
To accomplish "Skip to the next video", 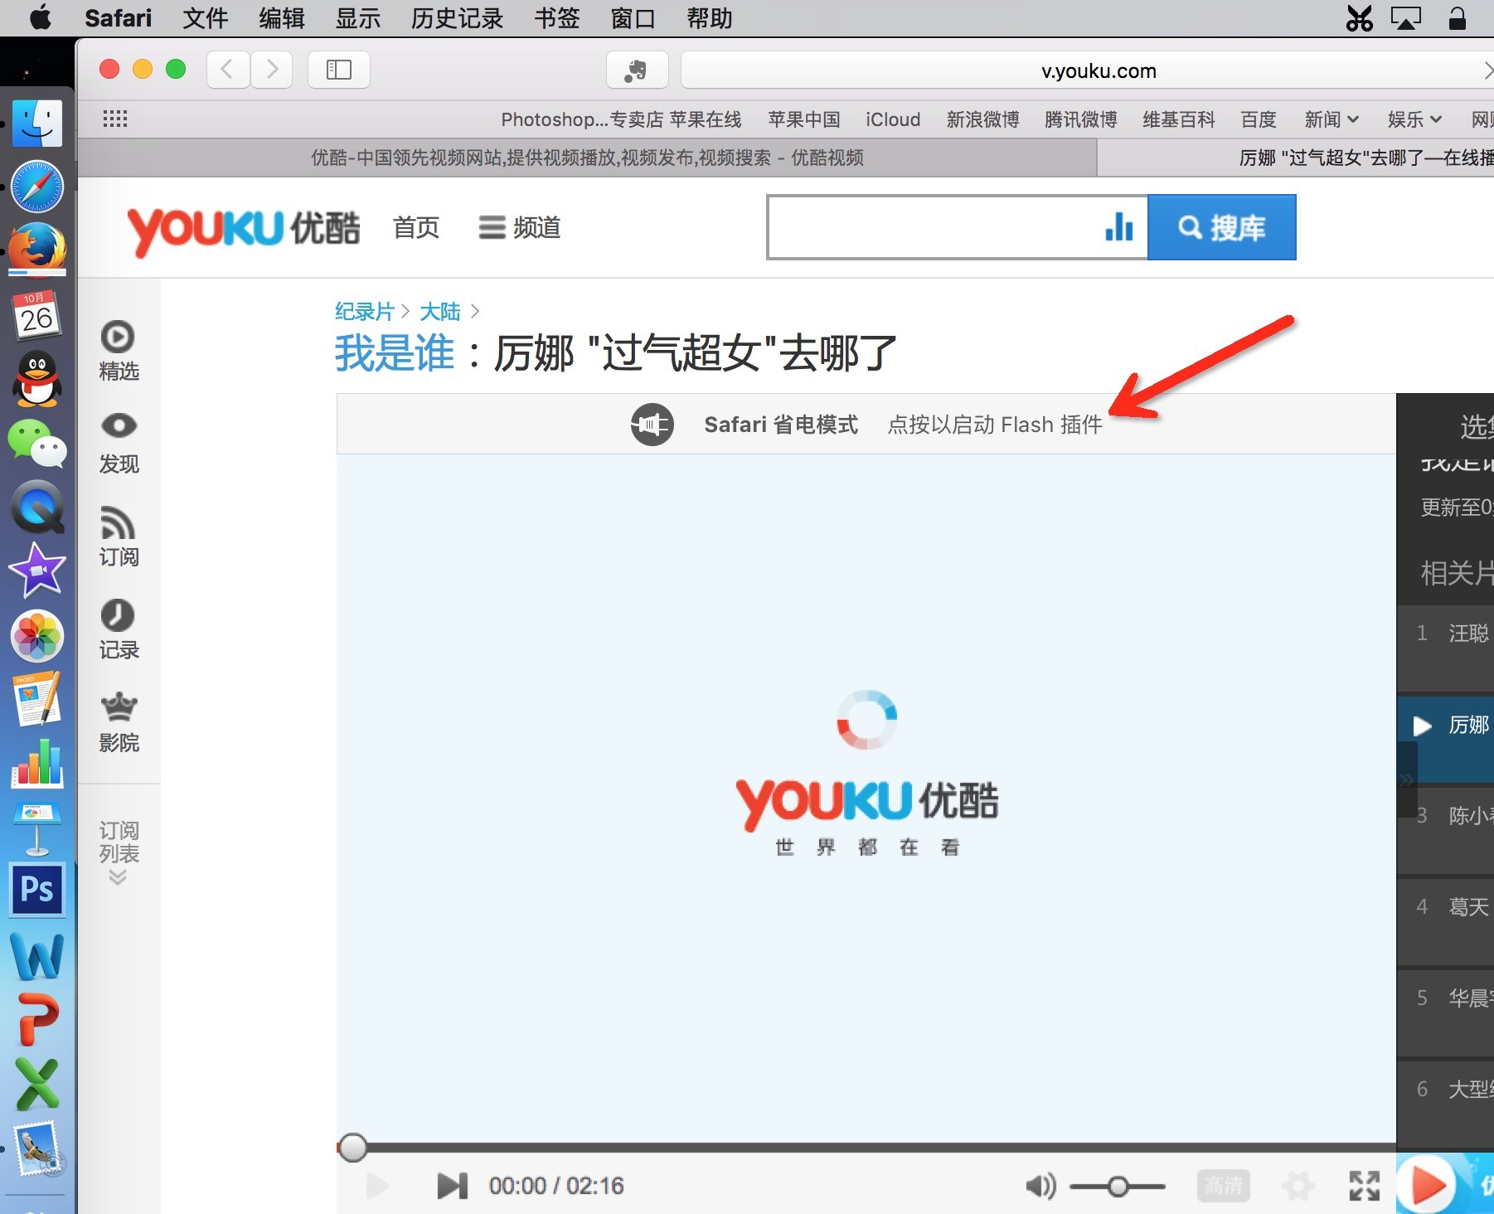I will 453,1186.
